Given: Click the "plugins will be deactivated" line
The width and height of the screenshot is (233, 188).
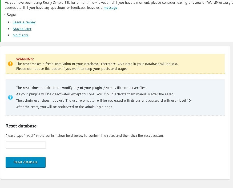Looking at the screenshot, I should click(x=95, y=94).
